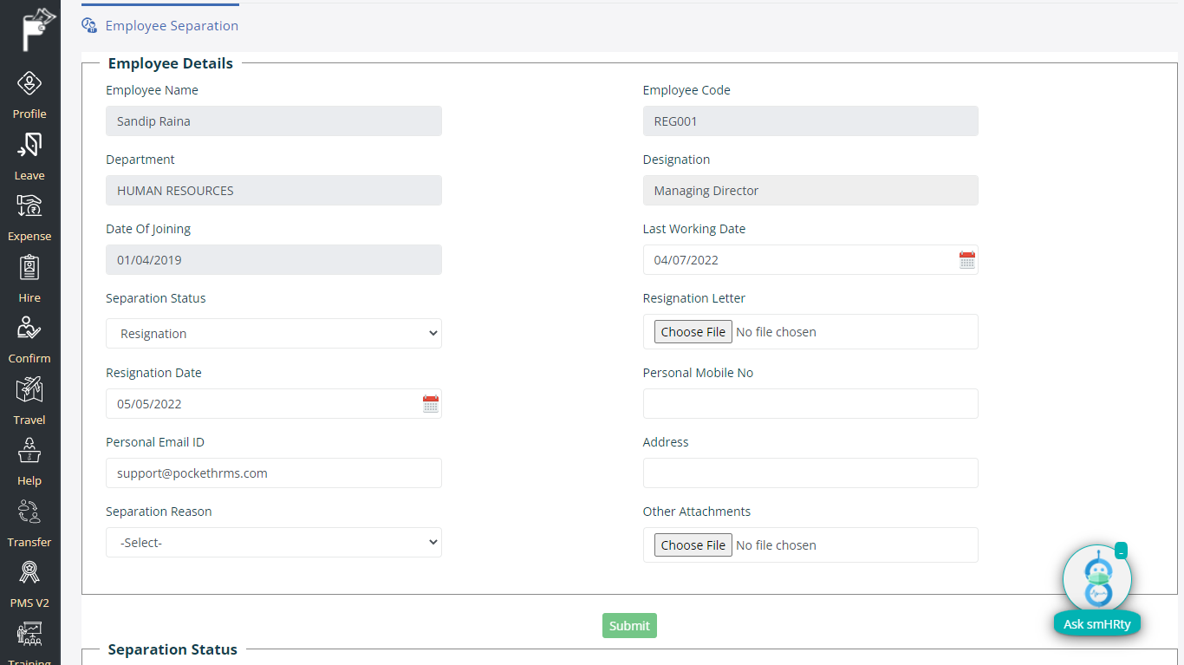Open the Ask smHRty chatbot
Screen dimensions: 1184x665
[1096, 590]
